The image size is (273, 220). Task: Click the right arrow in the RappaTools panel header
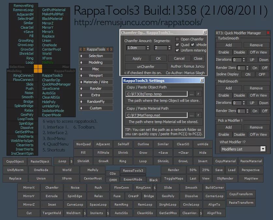pyautogui.click(x=111, y=49)
